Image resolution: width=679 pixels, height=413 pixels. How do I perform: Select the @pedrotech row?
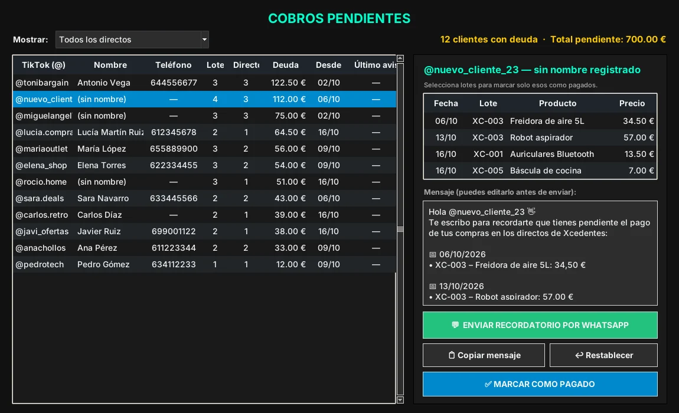coord(204,264)
